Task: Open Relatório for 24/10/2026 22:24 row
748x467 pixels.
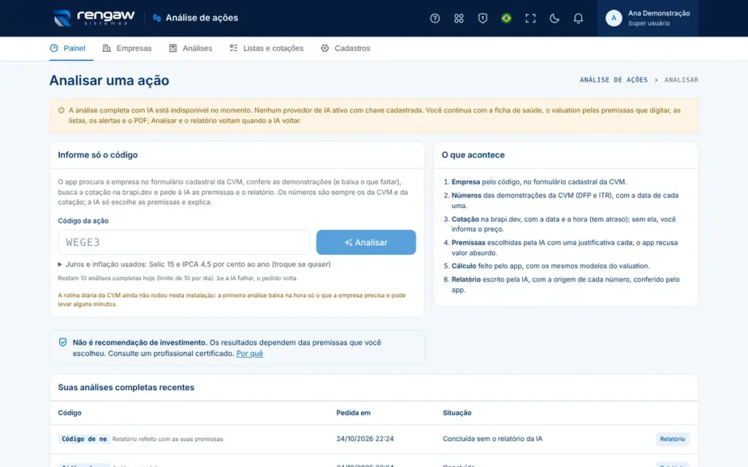Action: (672, 439)
